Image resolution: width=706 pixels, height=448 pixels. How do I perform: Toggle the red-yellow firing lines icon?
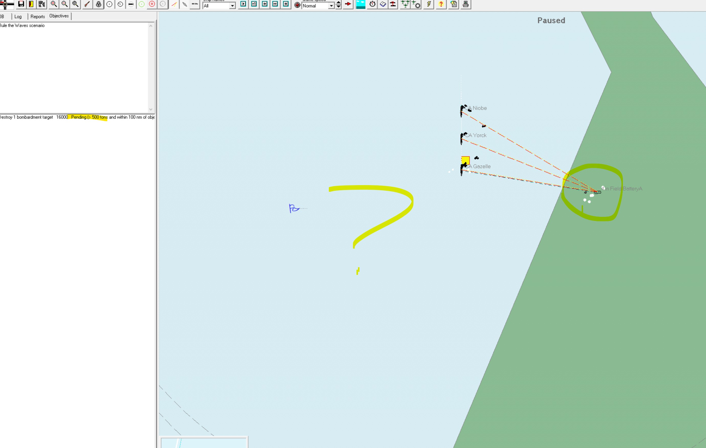tap(174, 4)
